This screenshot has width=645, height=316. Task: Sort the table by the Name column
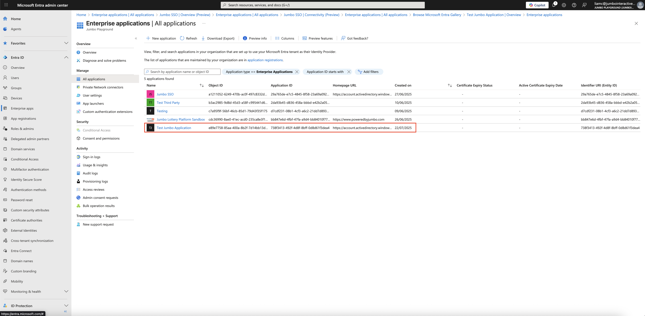pos(202,85)
